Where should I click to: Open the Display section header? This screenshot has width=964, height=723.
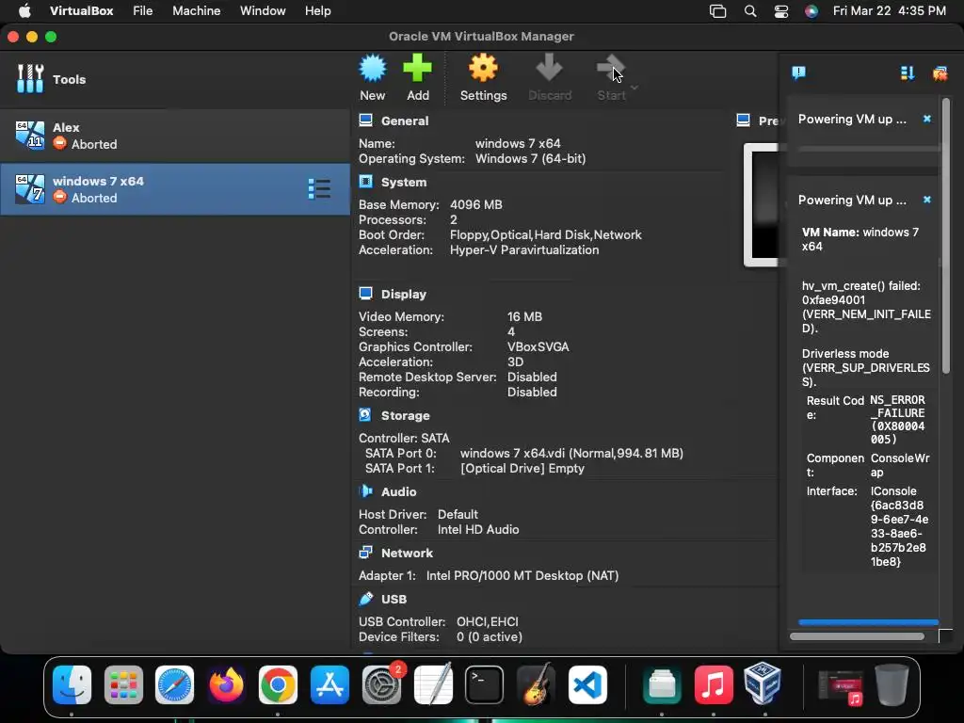coord(403,294)
